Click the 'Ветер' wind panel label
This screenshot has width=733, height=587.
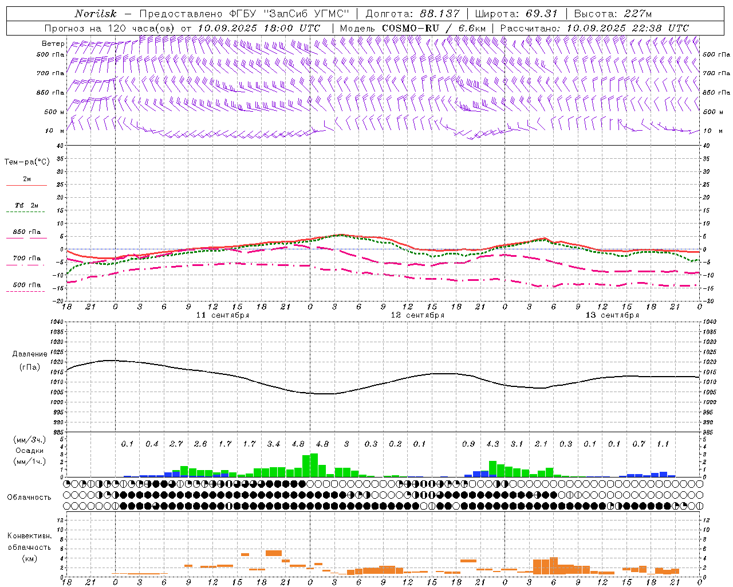53,44
